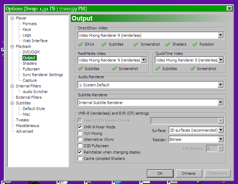Screen dimensions: 238x184
Task: Confirm settings with the OK button
Action: click(x=160, y=173)
